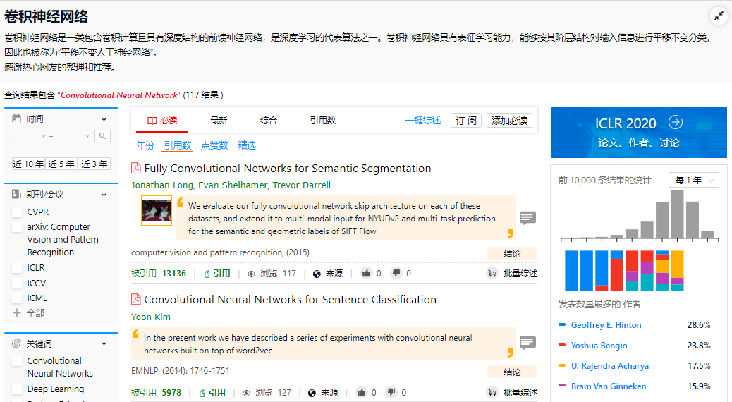
Task: Open comments icon for Fully Convolutional Networks
Action: coord(527,218)
